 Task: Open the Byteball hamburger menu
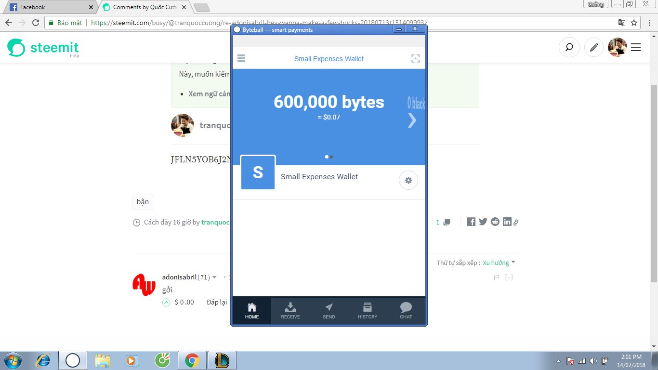pos(241,58)
